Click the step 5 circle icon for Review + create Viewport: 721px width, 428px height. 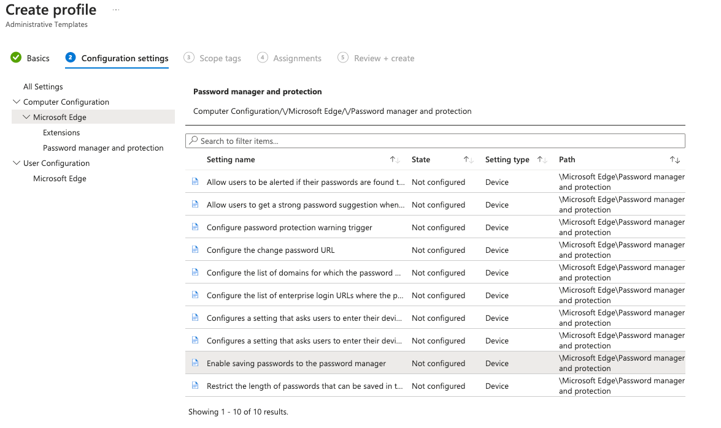(343, 58)
